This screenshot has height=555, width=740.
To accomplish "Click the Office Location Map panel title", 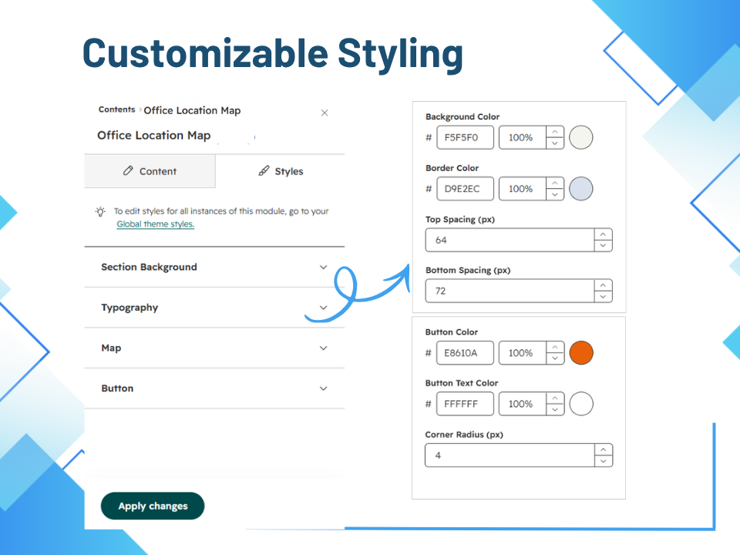I will (154, 136).
